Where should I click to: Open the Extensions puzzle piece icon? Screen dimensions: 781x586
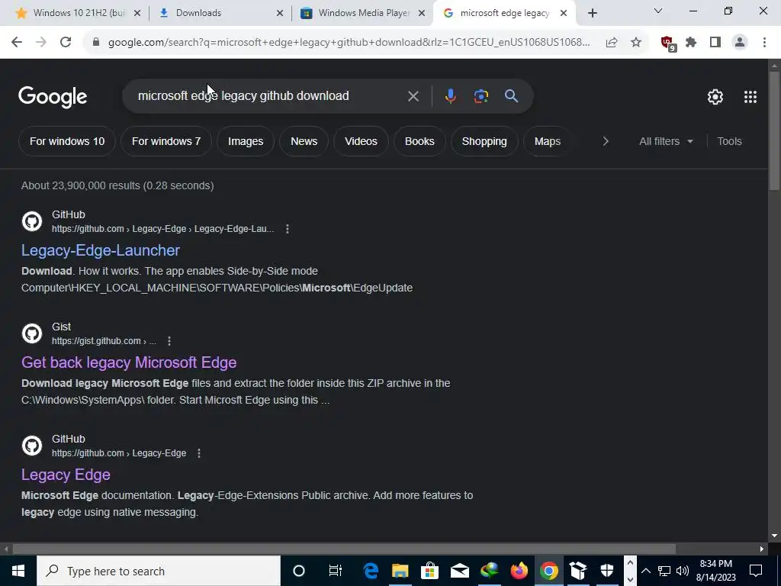[691, 43]
